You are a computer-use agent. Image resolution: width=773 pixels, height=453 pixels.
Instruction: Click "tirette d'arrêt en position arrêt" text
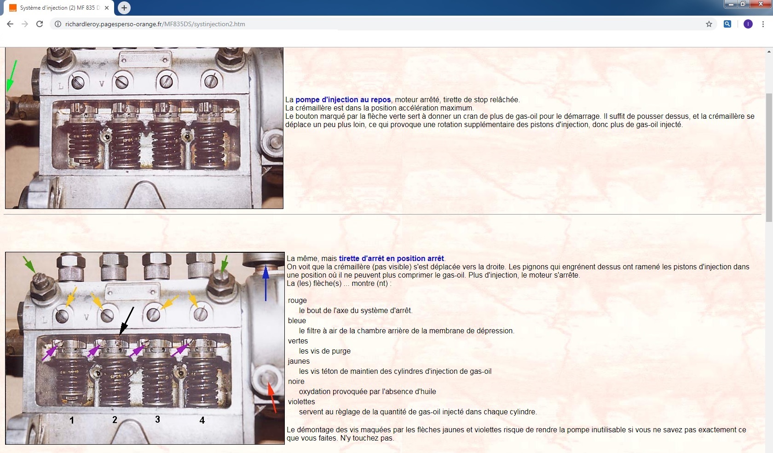point(391,258)
